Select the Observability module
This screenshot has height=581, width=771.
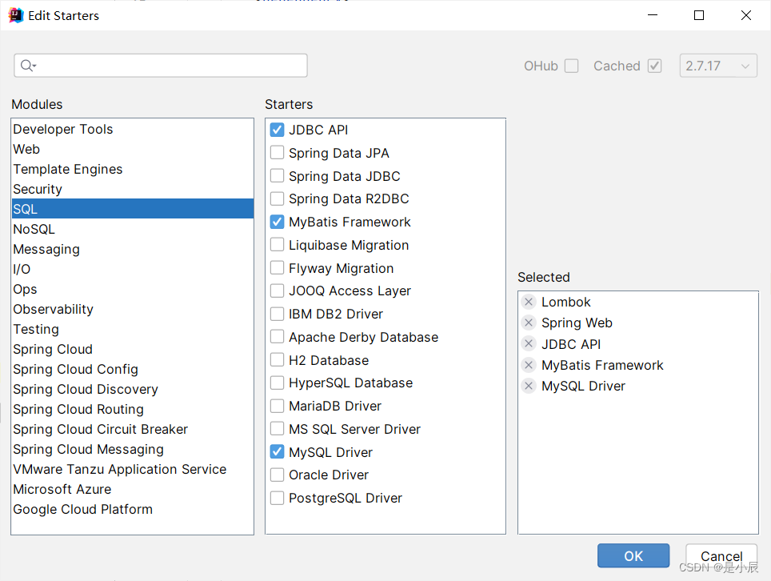[132, 309]
